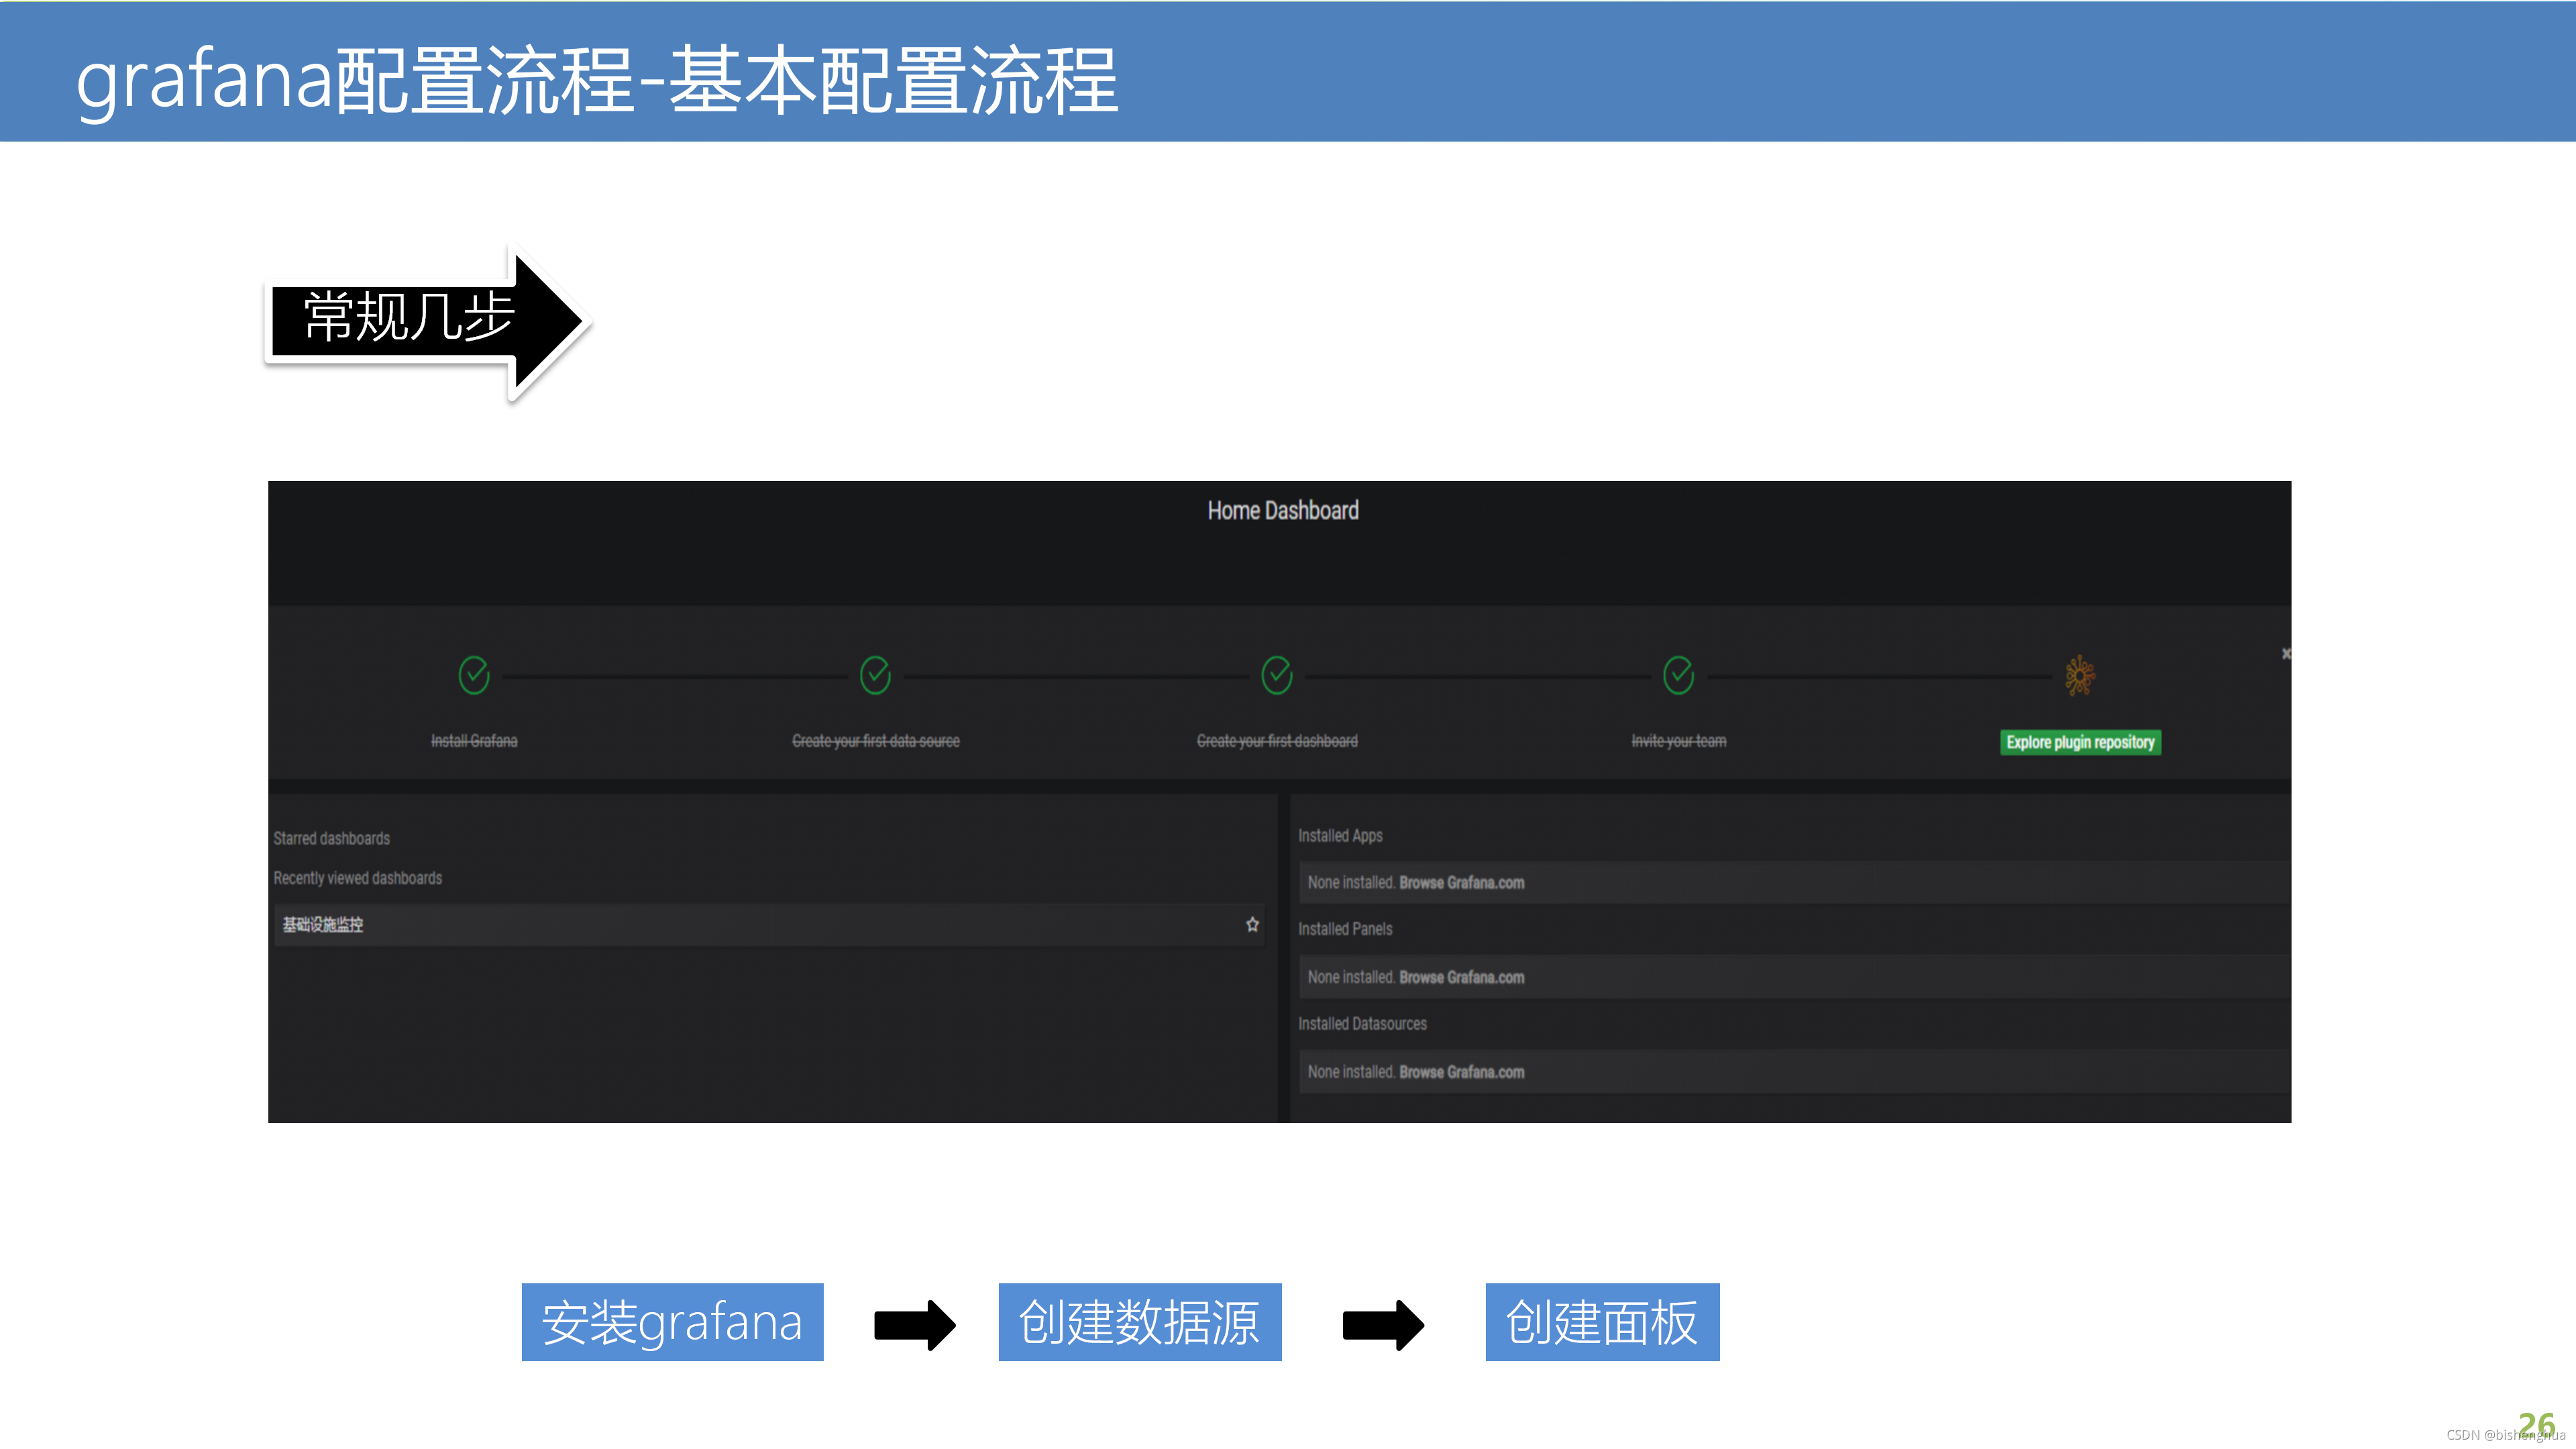Click Create your first data source label
The height and width of the screenshot is (1449, 2576).
(875, 741)
